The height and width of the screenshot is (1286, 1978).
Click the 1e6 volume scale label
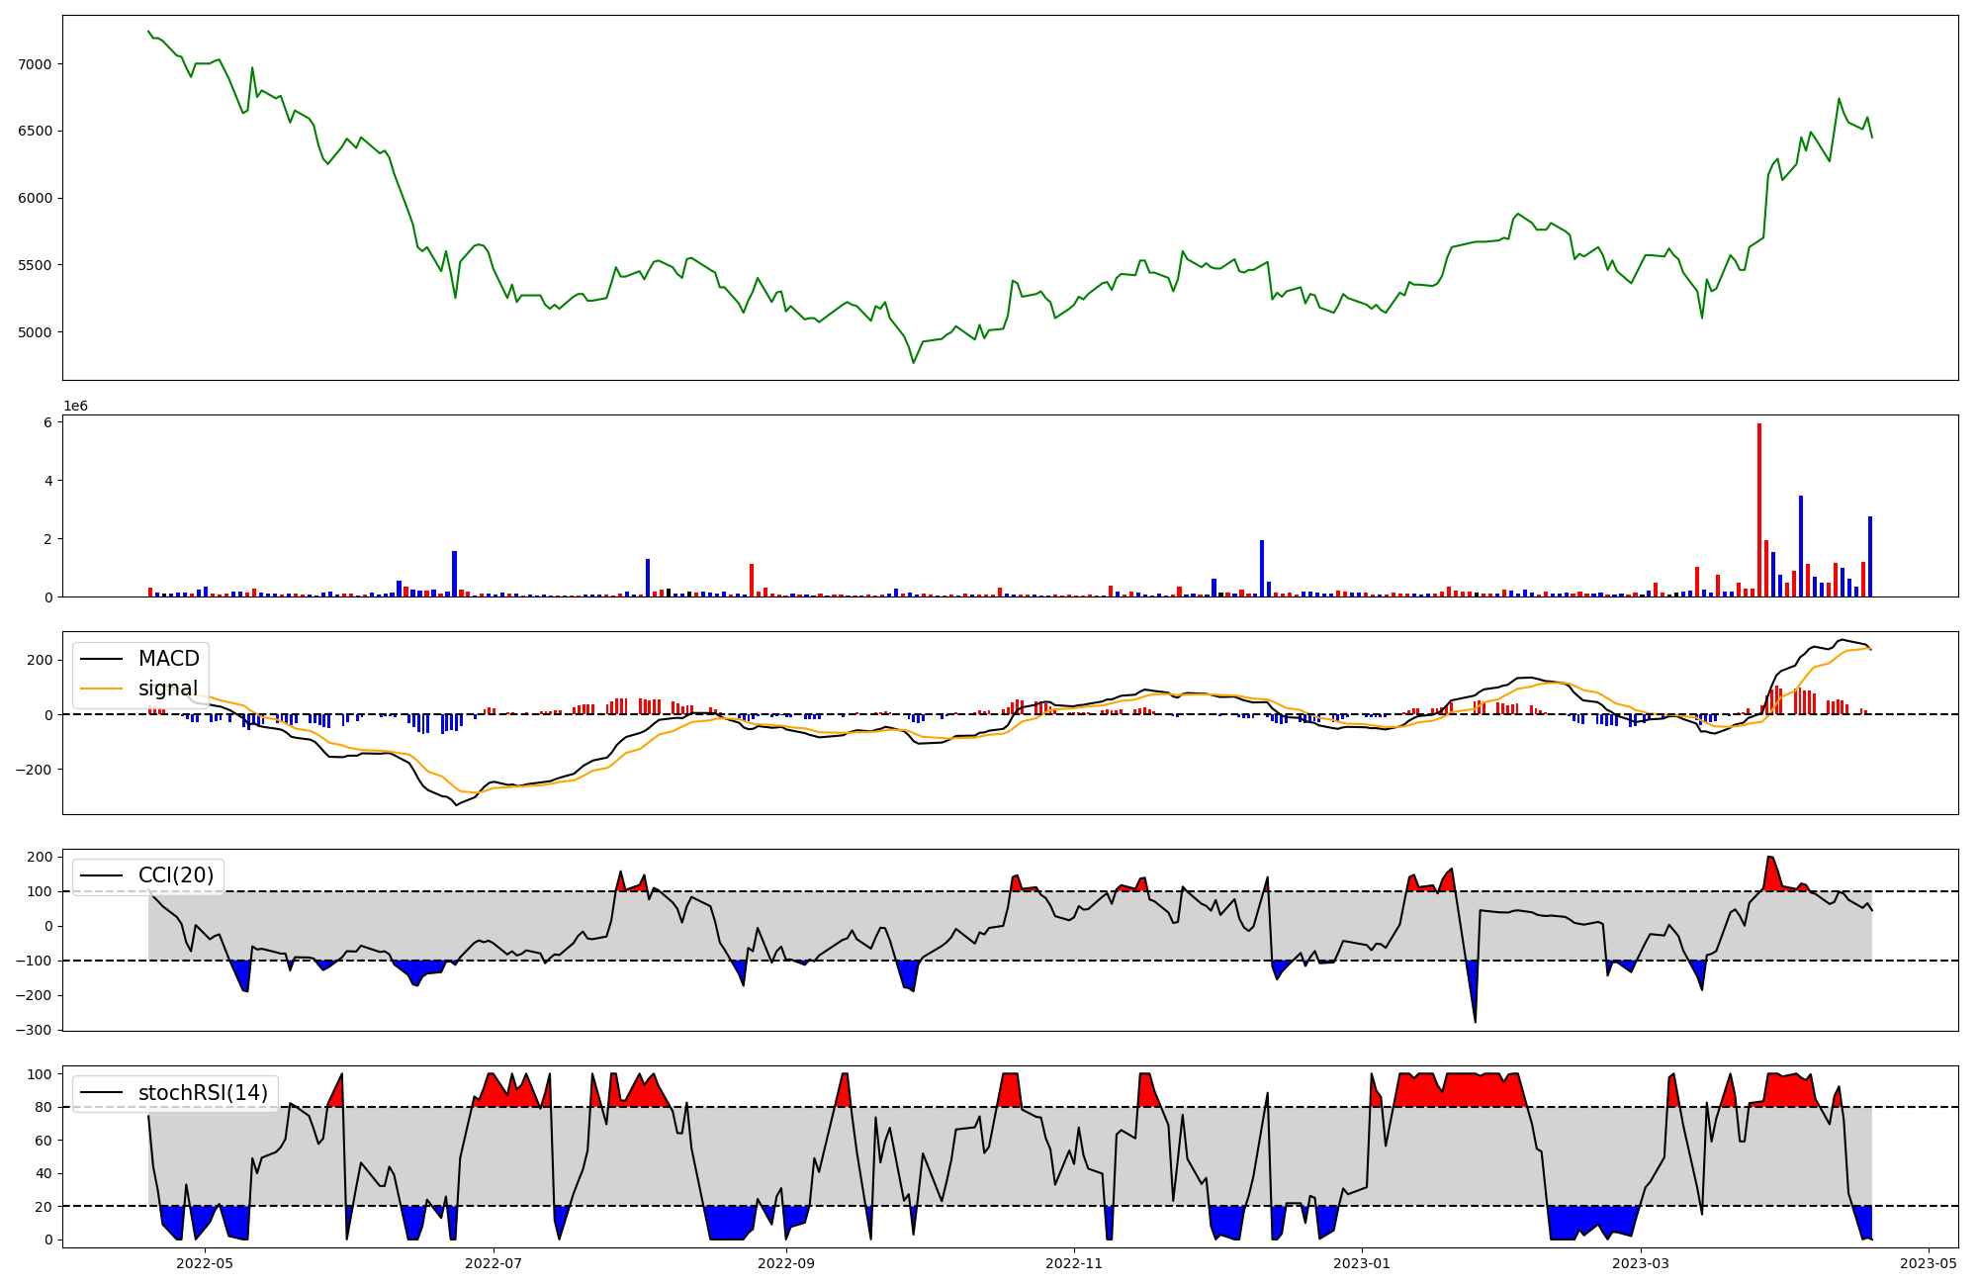pyautogui.click(x=75, y=407)
